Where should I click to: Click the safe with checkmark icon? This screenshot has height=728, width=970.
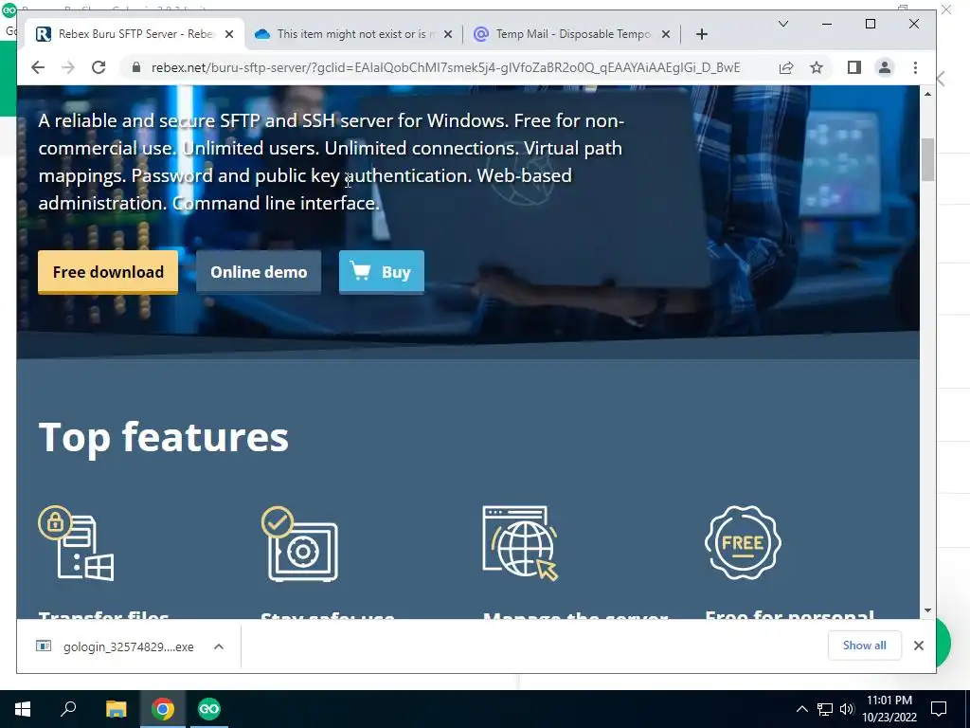(x=299, y=543)
